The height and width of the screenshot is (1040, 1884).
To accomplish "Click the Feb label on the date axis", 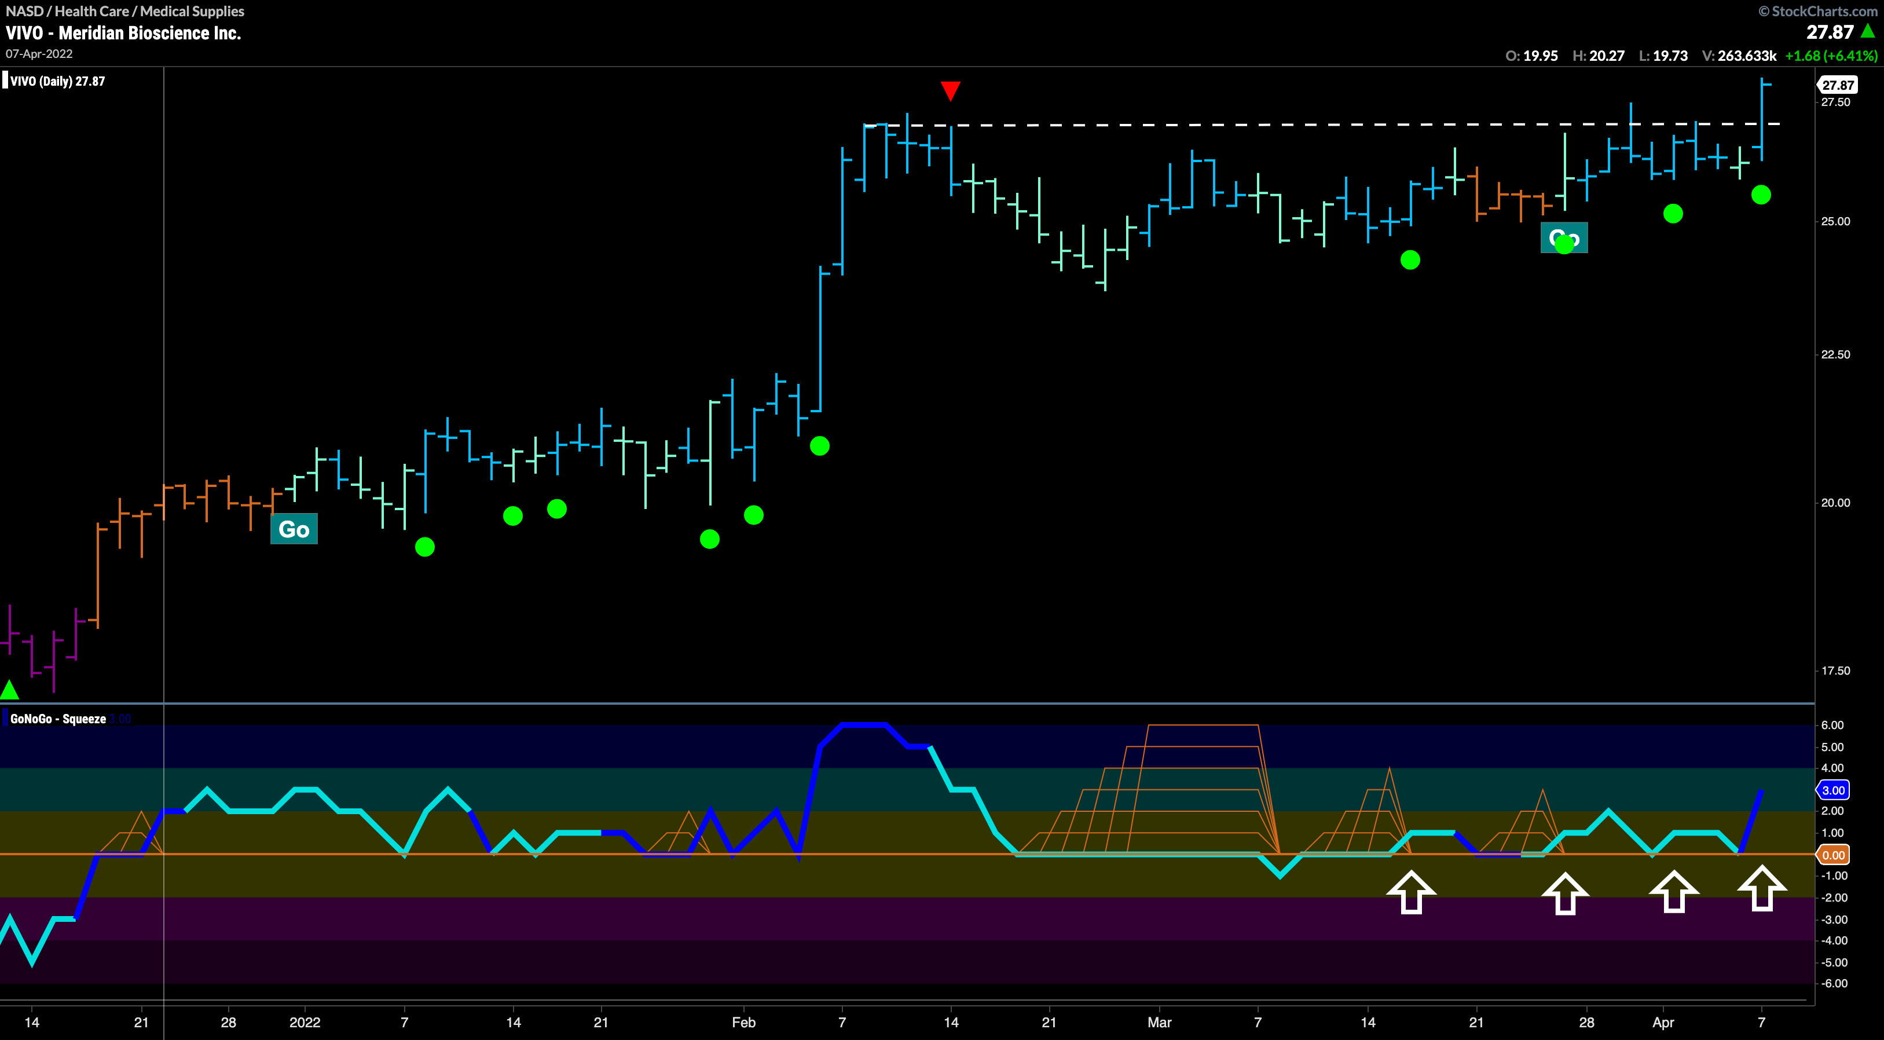I will (x=744, y=1023).
